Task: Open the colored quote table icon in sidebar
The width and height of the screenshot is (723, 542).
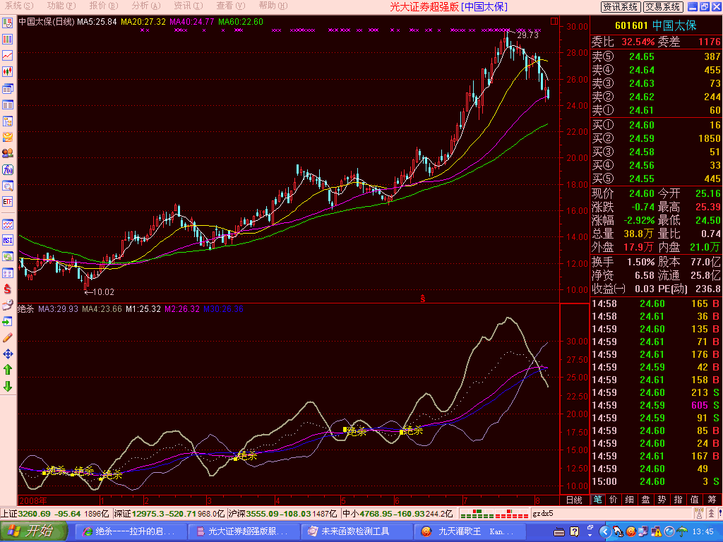Action: point(7,40)
